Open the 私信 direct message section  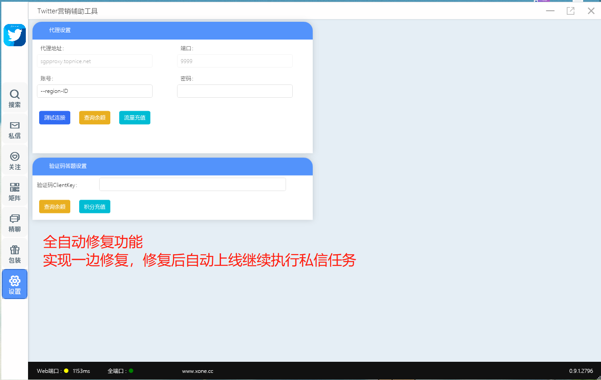click(x=15, y=129)
